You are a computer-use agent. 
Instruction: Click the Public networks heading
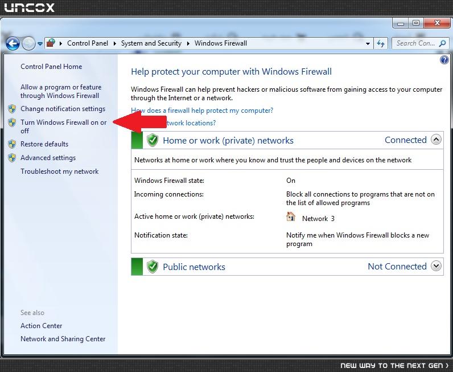pyautogui.click(x=194, y=267)
